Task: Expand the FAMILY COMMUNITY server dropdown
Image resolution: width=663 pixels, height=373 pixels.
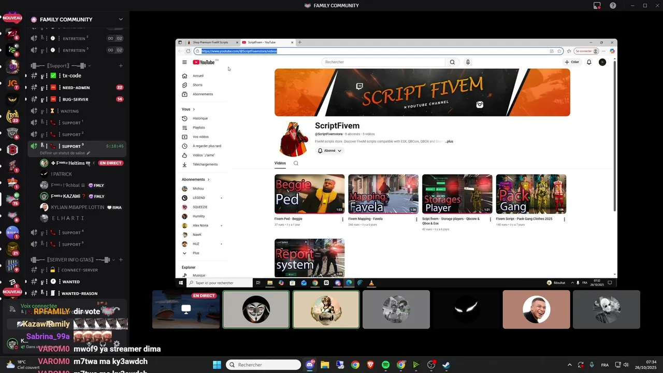Action: (121, 20)
